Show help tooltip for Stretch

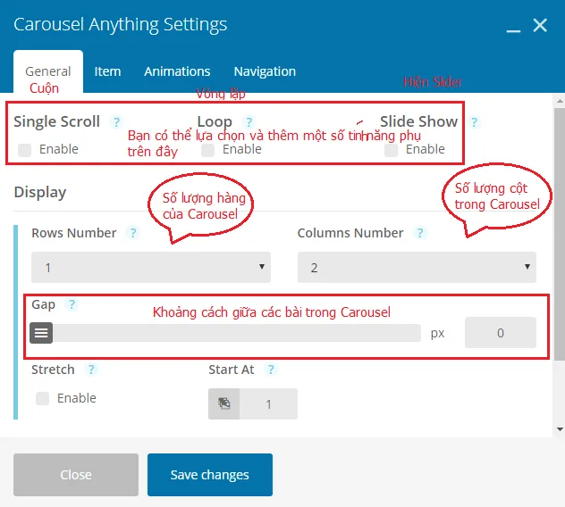[91, 370]
